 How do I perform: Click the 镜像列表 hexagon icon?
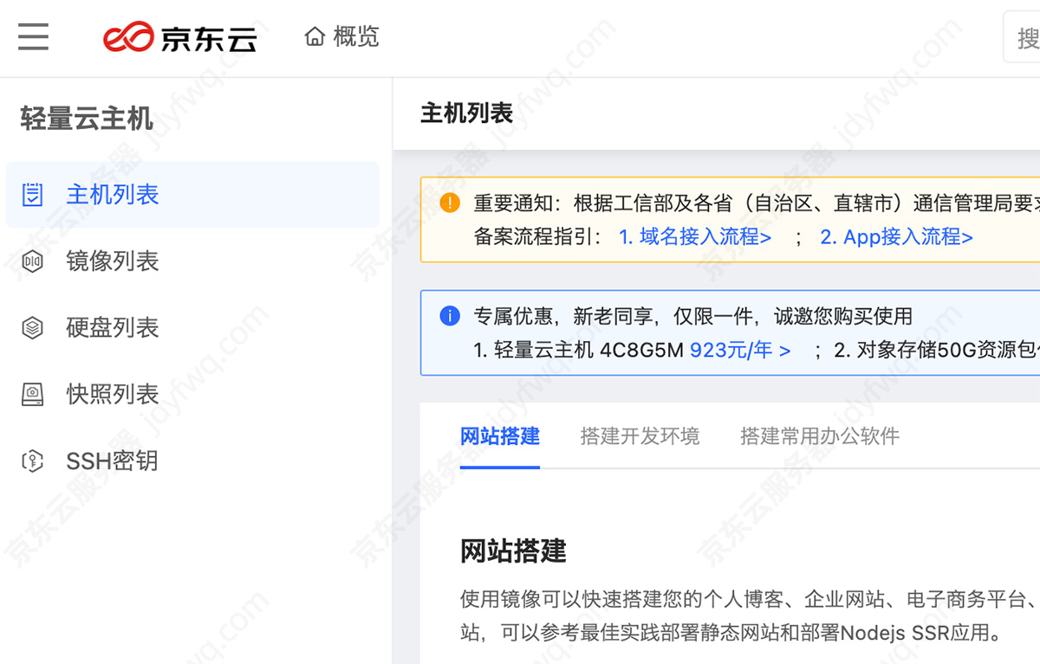pos(32,261)
